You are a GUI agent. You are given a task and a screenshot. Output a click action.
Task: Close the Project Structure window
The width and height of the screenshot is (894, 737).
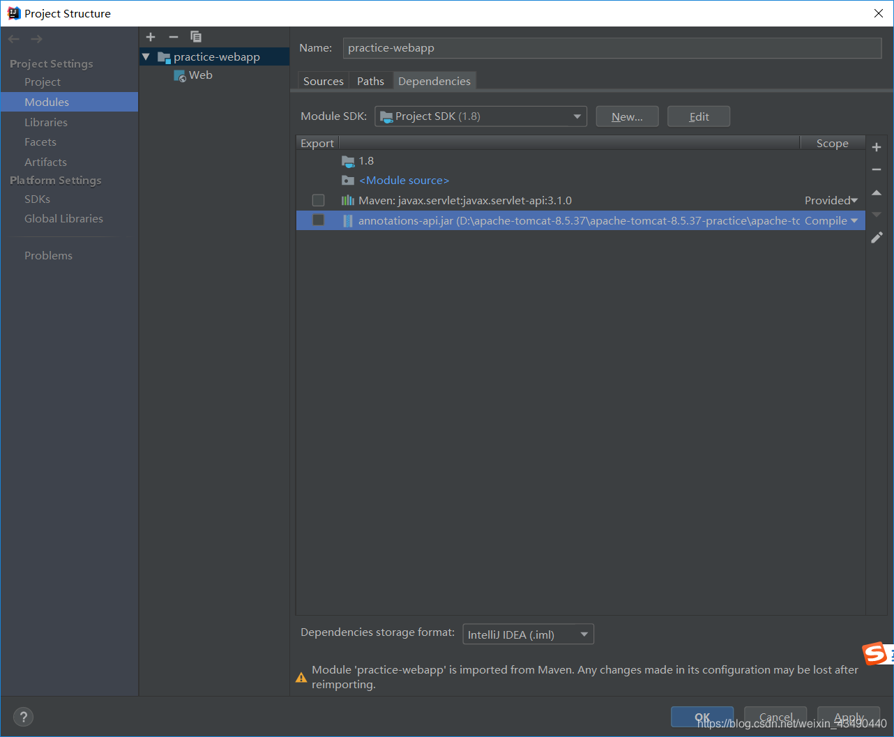coord(879,13)
